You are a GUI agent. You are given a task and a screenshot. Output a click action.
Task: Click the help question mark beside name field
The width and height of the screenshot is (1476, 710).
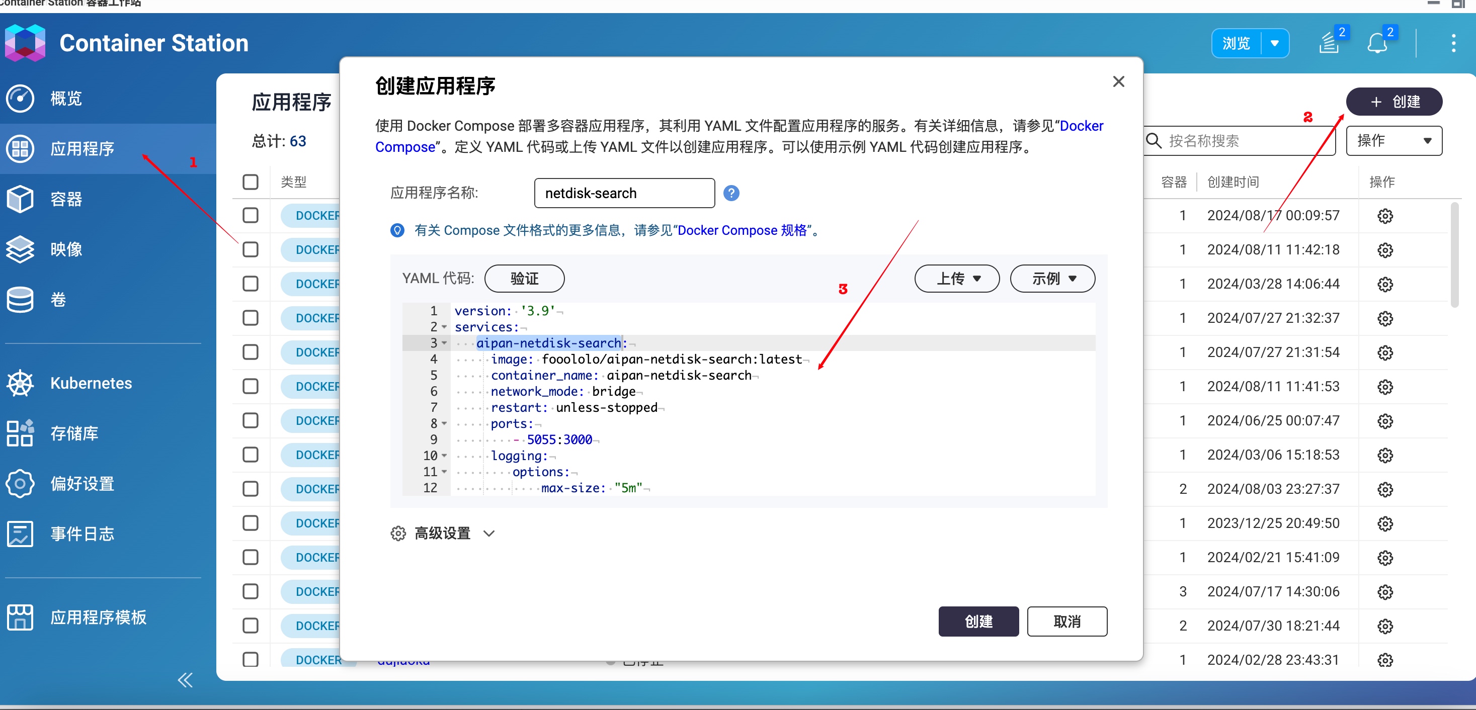click(x=731, y=193)
